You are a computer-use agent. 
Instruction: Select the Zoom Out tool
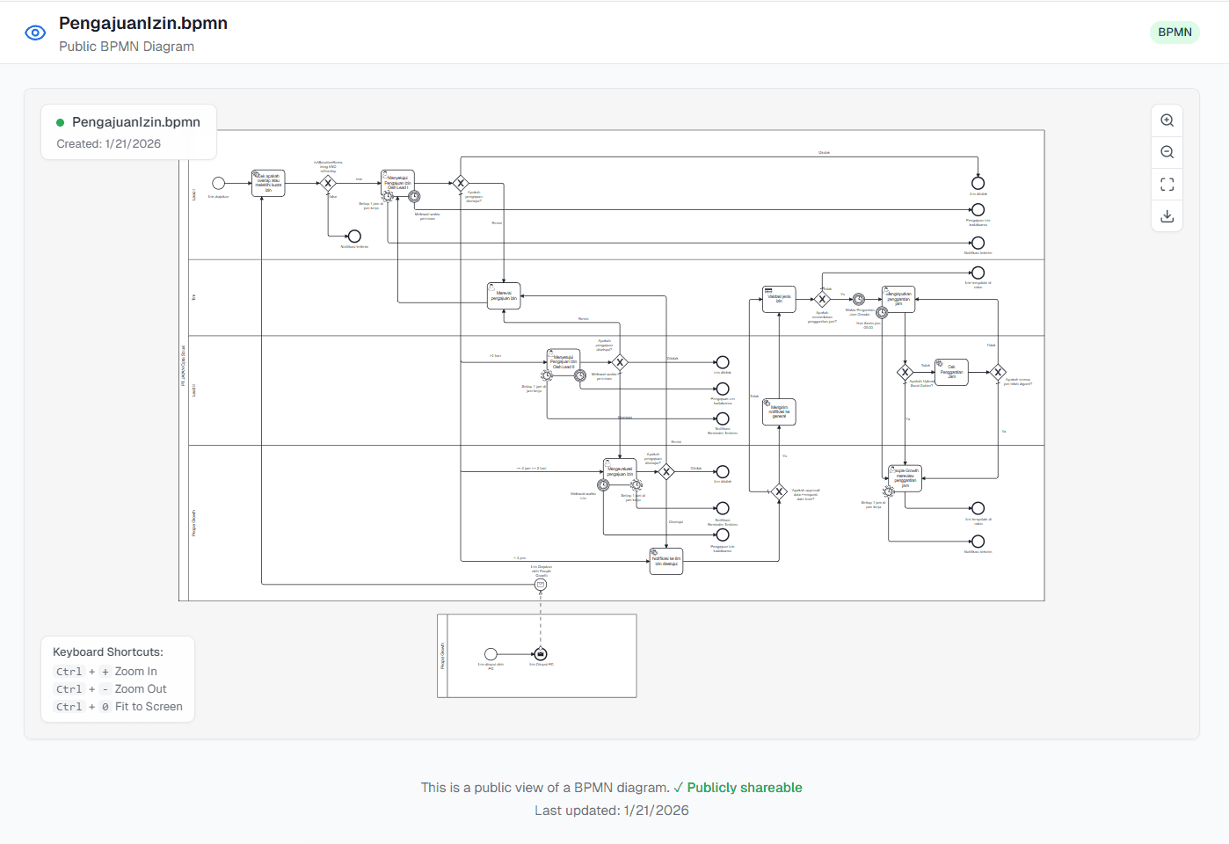pos(1167,151)
